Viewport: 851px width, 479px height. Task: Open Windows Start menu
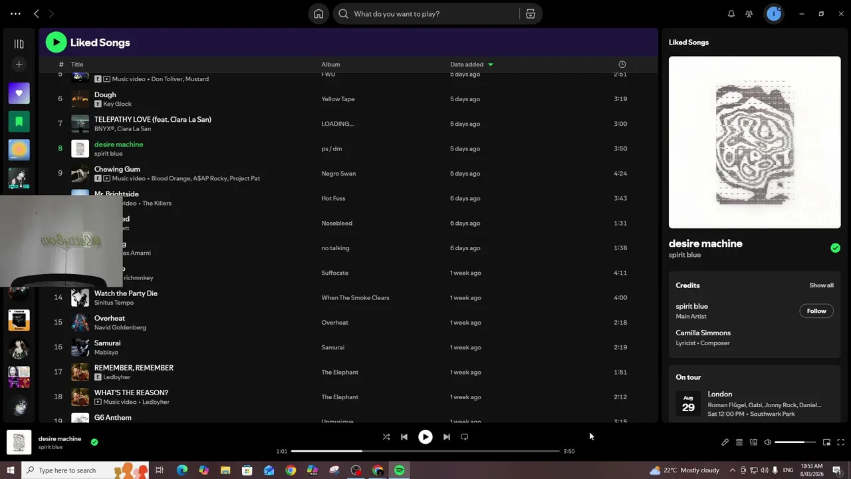(11, 470)
